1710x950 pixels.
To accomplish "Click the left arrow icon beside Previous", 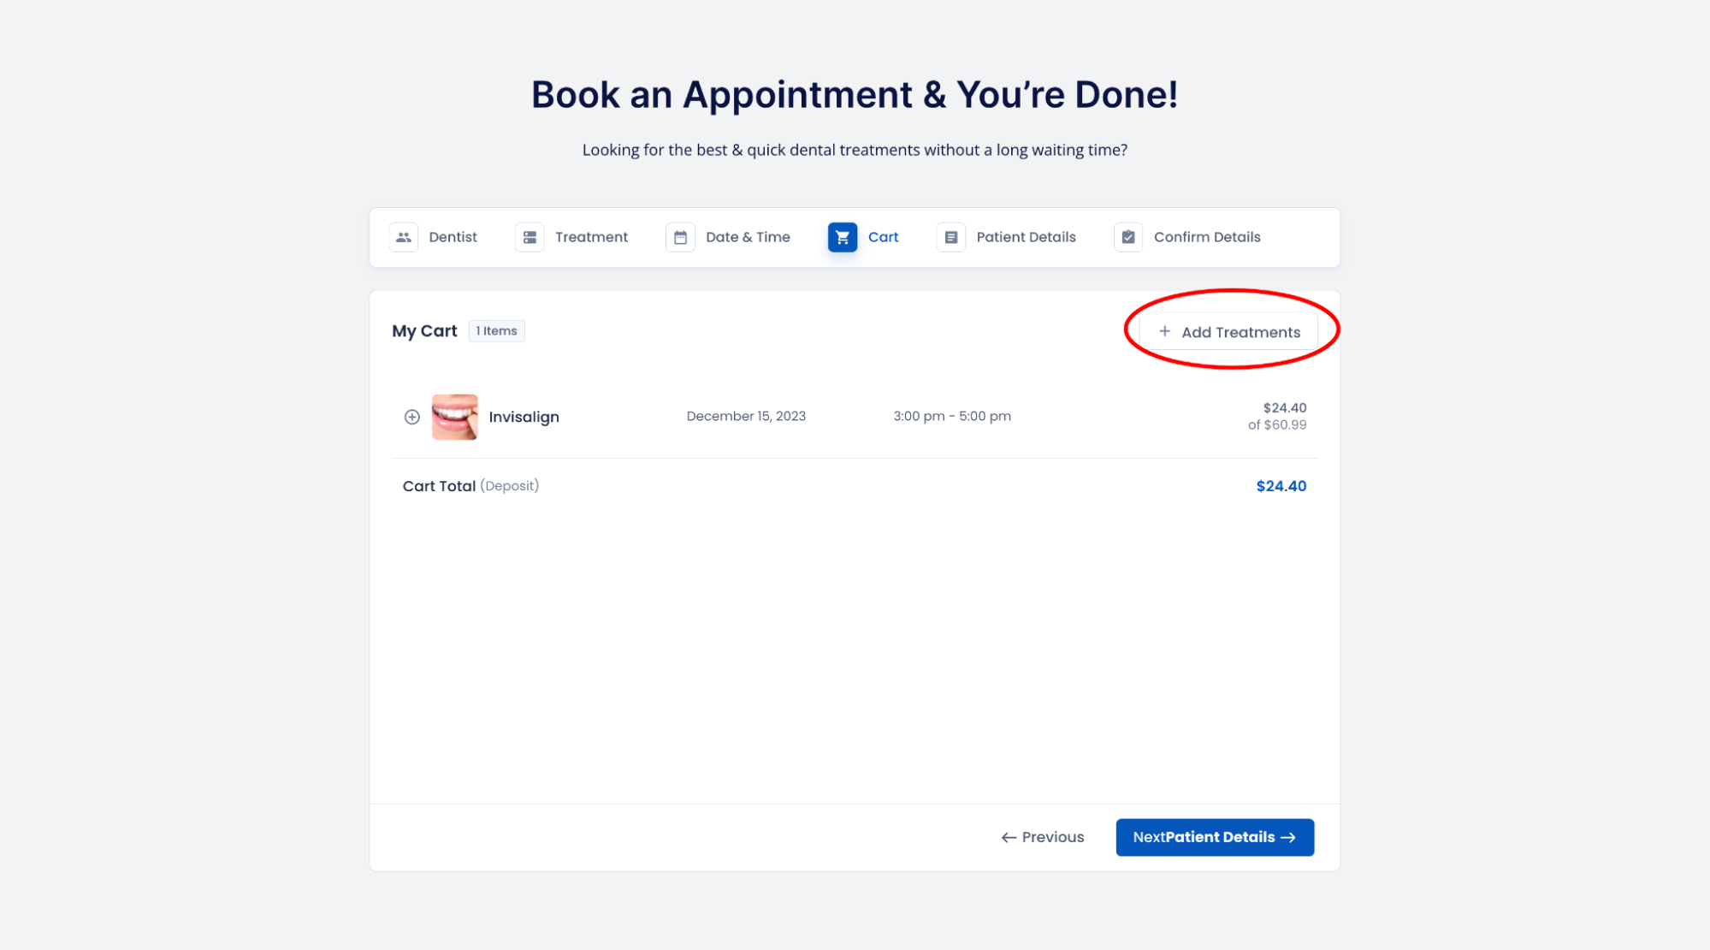I will pyautogui.click(x=1008, y=837).
